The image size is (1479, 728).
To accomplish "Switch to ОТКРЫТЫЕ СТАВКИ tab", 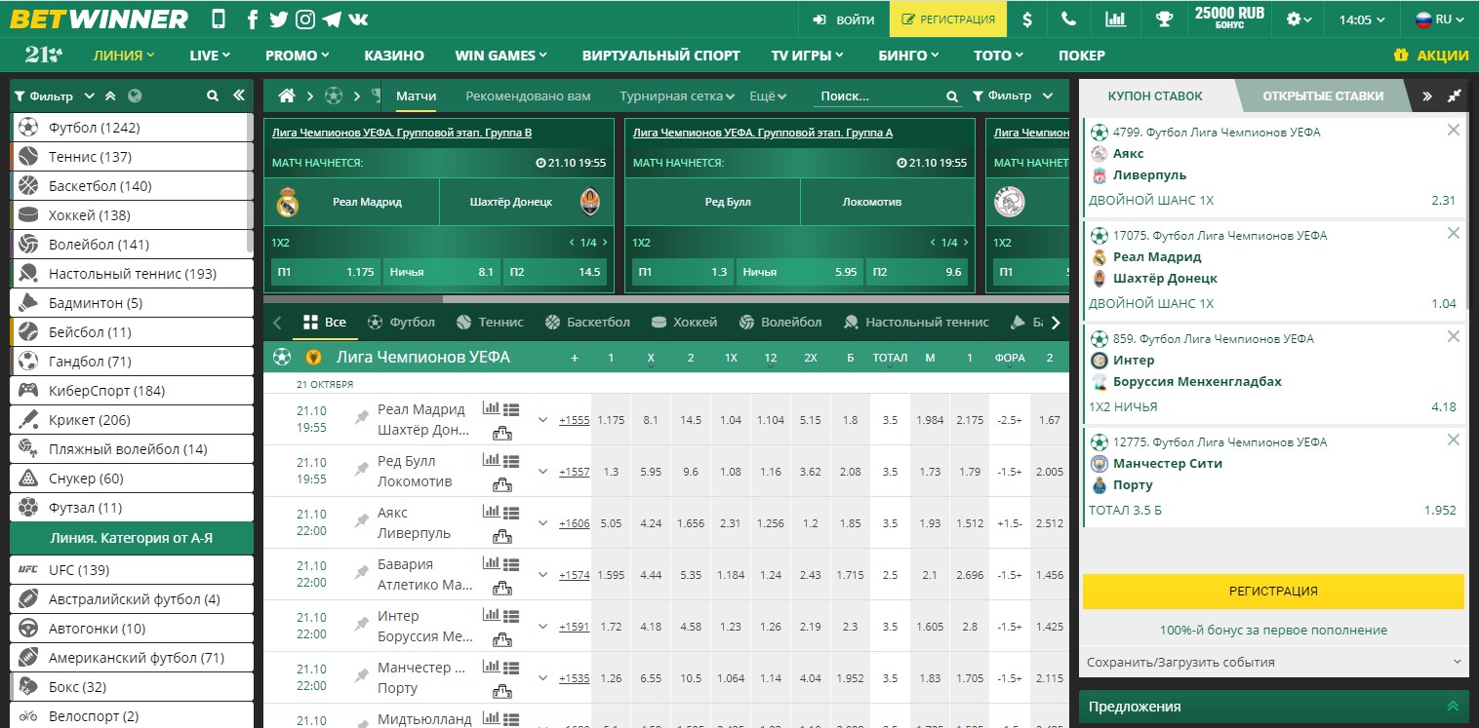I will pos(1323,96).
